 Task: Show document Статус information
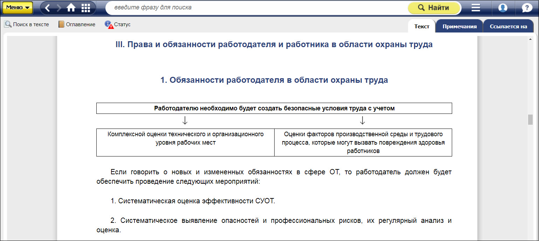pos(118,24)
